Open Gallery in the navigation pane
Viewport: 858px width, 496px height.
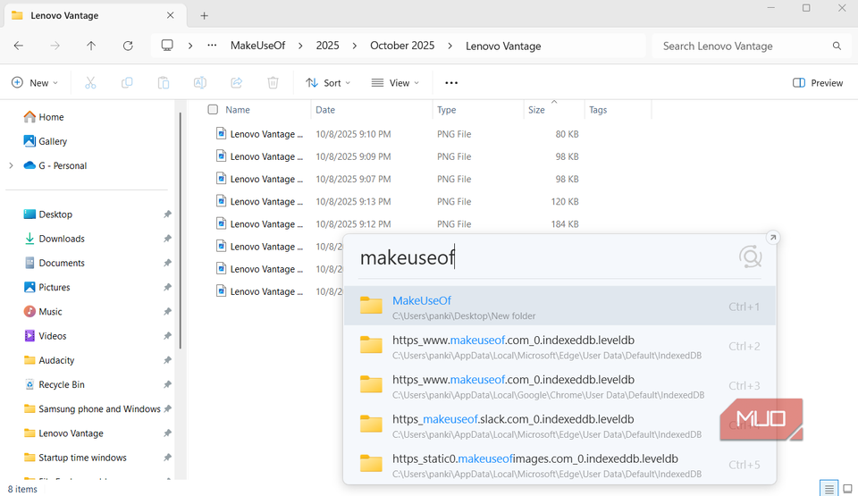45,141
